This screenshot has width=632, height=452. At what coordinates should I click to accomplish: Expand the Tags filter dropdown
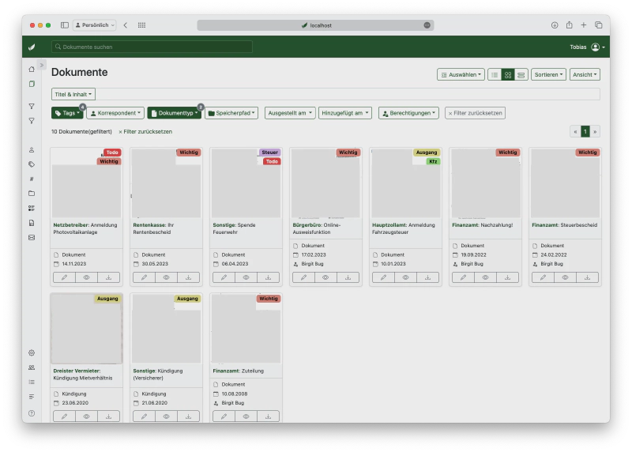67,113
